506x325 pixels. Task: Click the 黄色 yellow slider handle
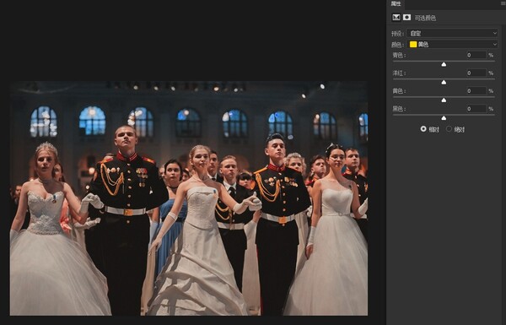click(x=444, y=100)
